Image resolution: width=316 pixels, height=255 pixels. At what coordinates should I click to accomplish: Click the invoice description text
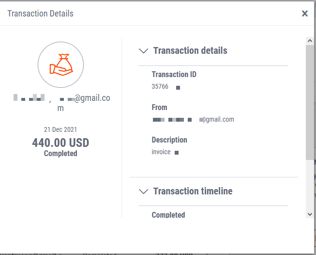tap(161, 152)
